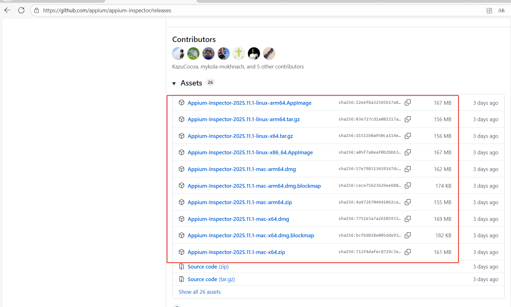Select hash text sha256:57e798313659167dc…
511x307 pixels.
(x=370, y=169)
